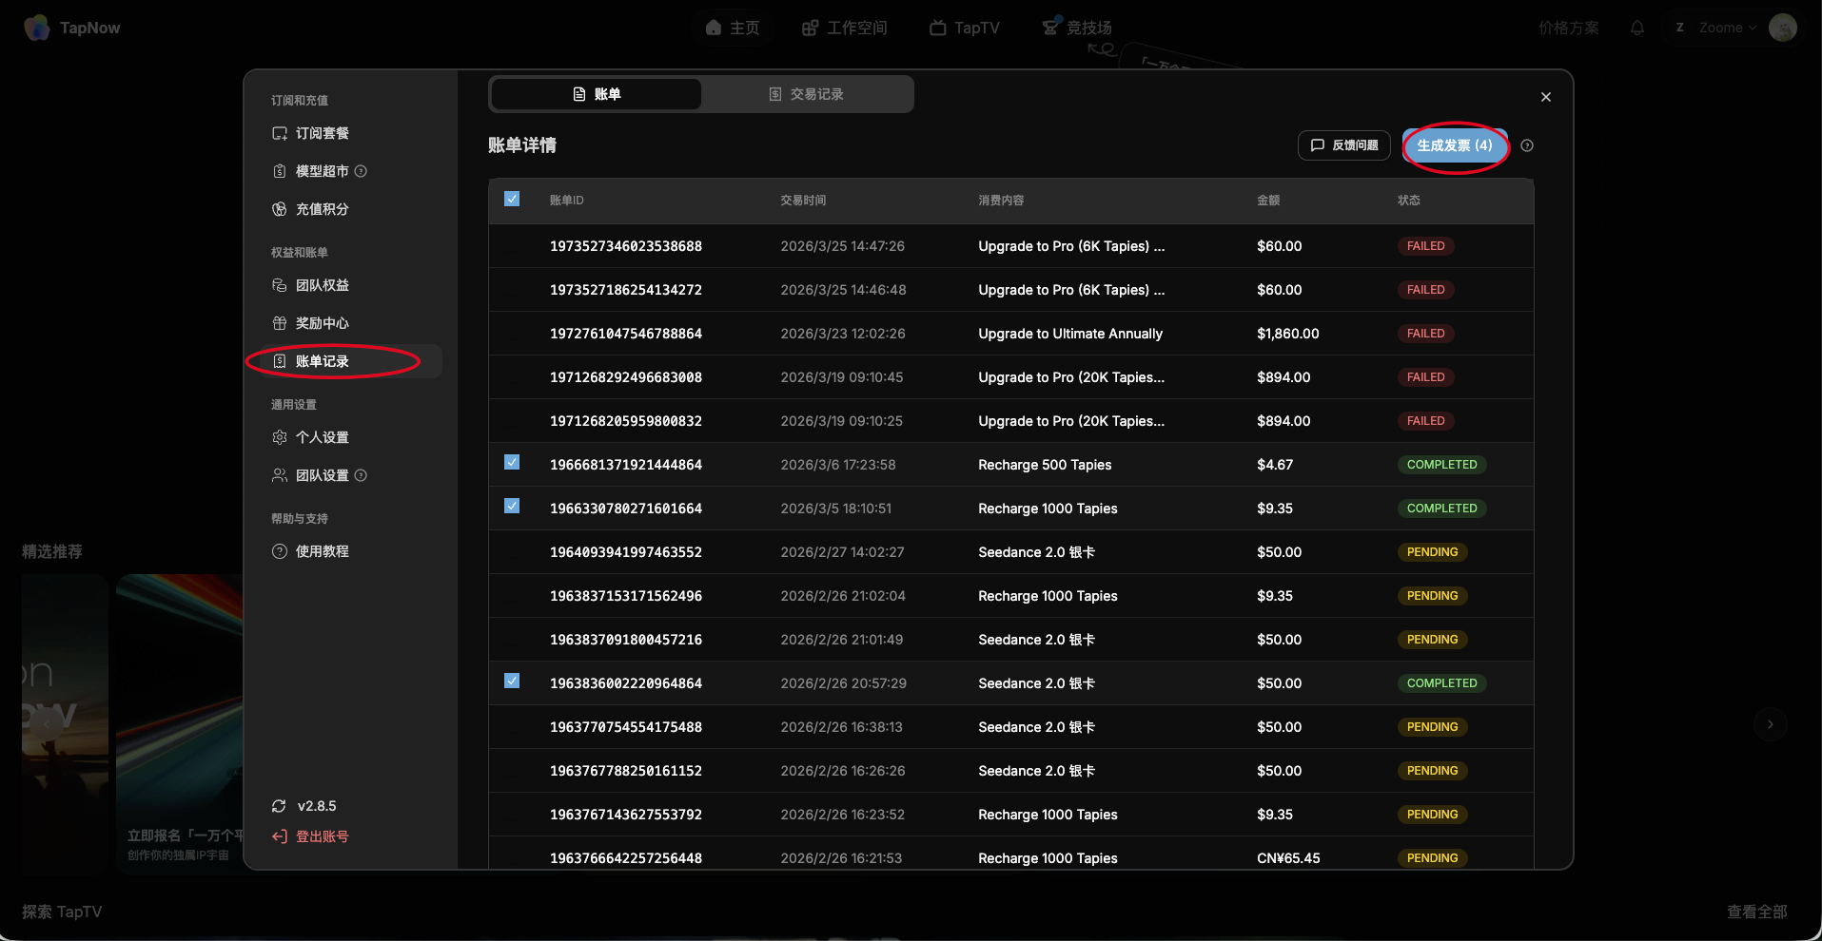Click the help icon next to 模型超市

coord(361,171)
